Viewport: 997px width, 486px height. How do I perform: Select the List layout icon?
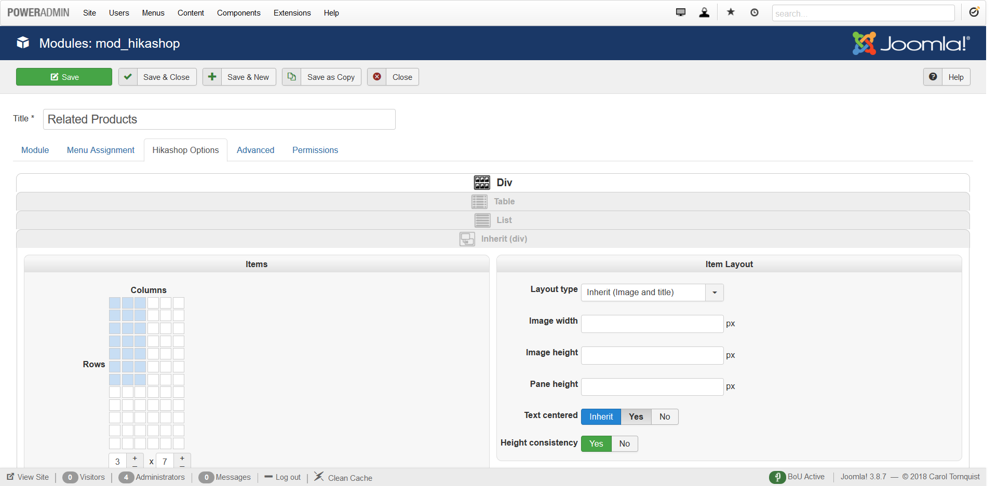482,220
